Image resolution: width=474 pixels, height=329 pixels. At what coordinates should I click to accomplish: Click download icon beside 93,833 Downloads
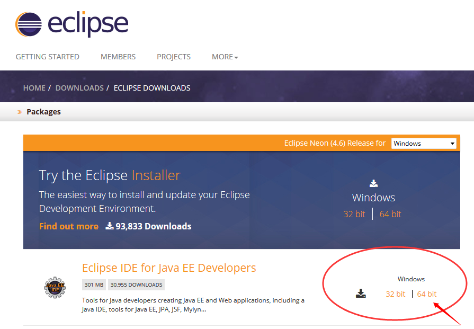pyautogui.click(x=110, y=226)
